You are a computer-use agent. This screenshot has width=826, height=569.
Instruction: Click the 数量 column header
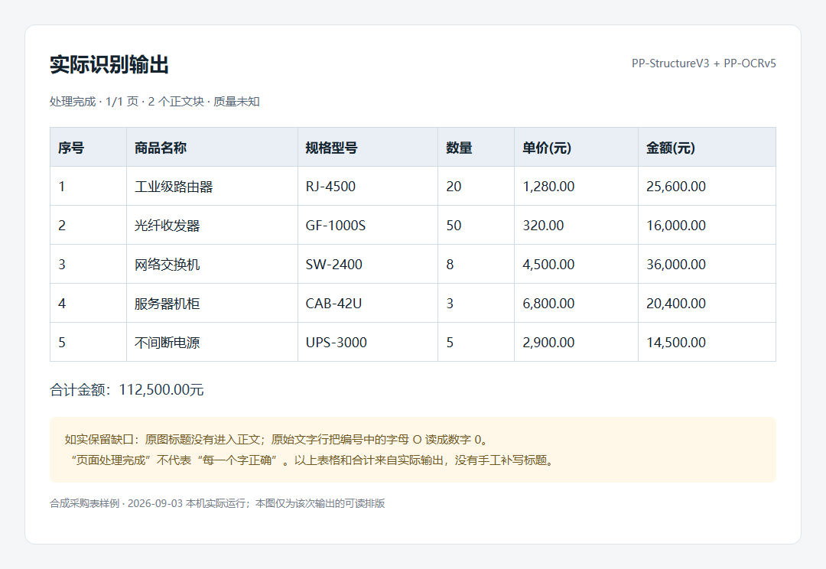[476, 147]
